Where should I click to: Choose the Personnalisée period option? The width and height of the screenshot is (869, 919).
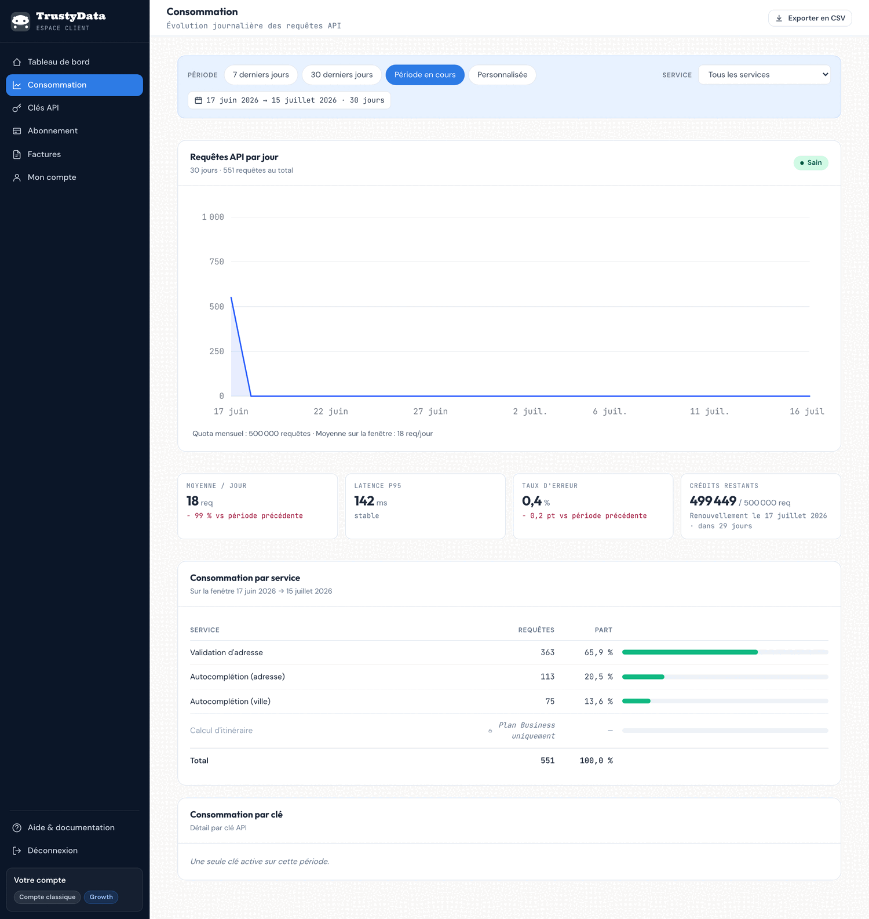(x=502, y=75)
